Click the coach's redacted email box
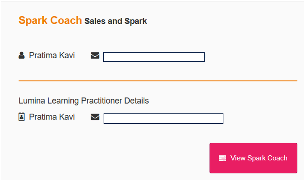Image resolution: width=305 pixels, height=182 pixels. [x=154, y=57]
